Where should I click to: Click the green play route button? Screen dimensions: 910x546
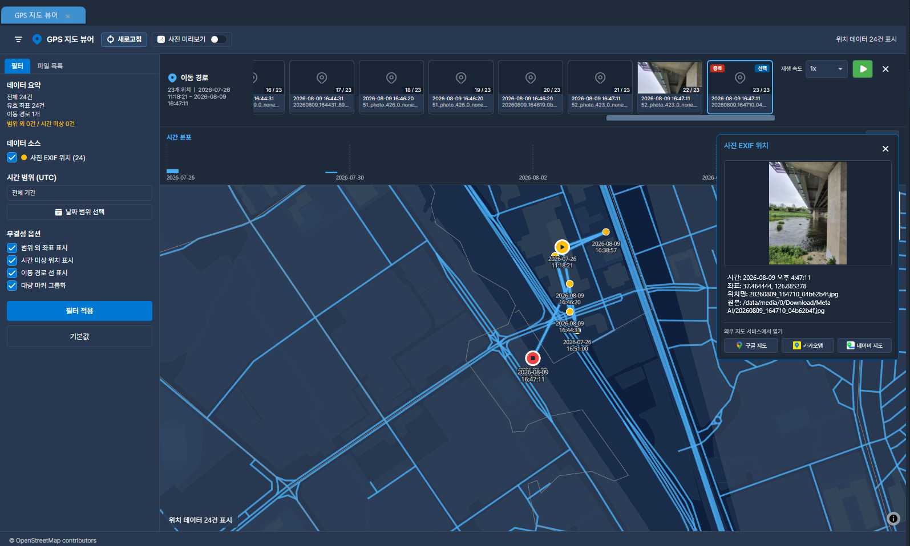click(x=863, y=69)
